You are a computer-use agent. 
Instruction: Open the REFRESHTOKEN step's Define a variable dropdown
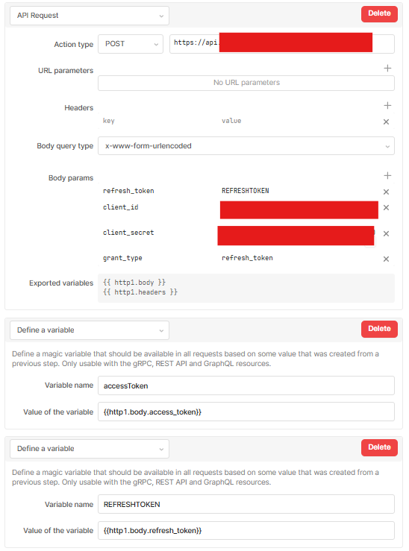pyautogui.click(x=90, y=449)
